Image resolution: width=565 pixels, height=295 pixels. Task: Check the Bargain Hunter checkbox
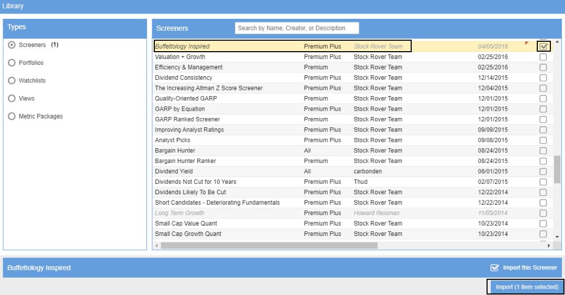point(543,151)
